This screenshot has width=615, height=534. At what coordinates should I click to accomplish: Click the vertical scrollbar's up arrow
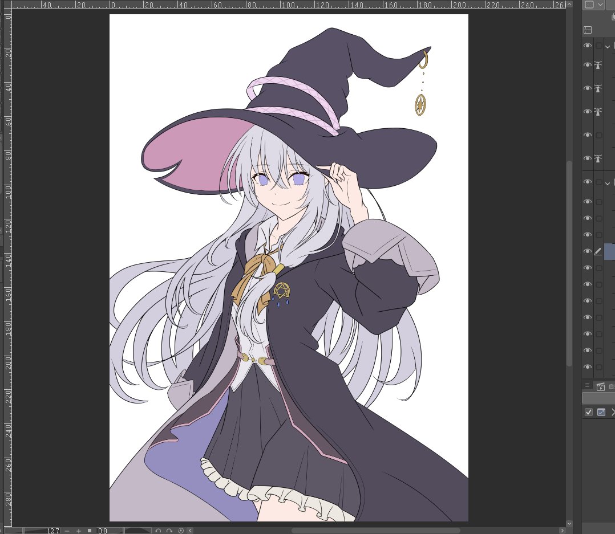pyautogui.click(x=569, y=4)
